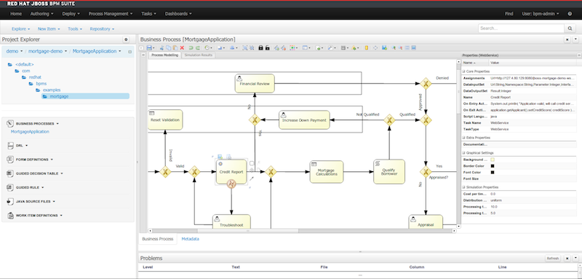This screenshot has height=279, width=582.
Task: Click the help question mark icon
Action: [x=570, y=14]
